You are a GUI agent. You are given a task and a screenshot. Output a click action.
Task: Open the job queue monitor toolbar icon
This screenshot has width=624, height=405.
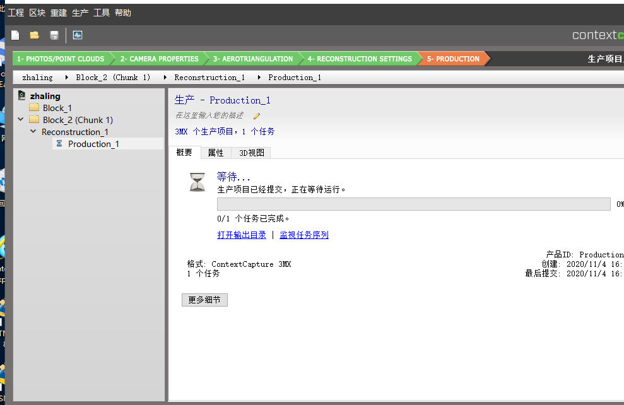point(78,35)
